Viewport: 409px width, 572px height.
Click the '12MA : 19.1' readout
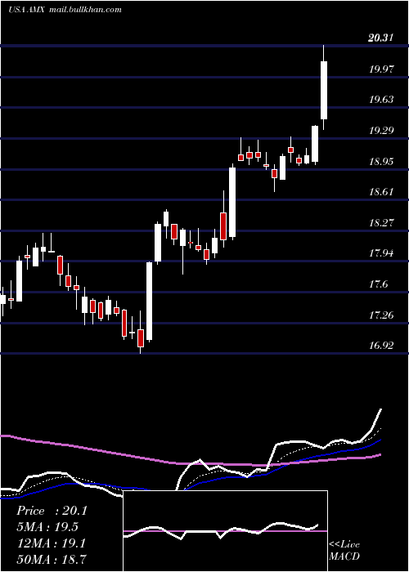pos(51,543)
